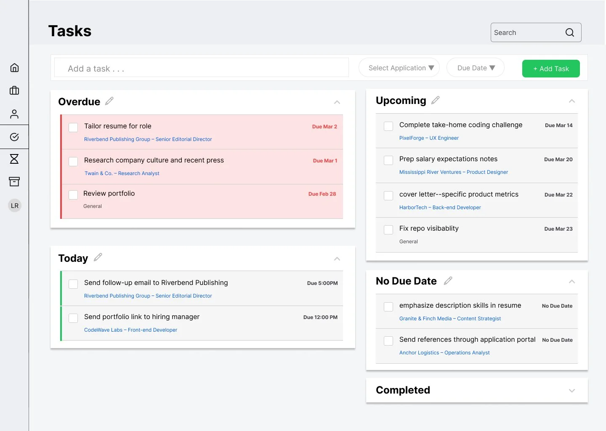The width and height of the screenshot is (606, 431).
Task: Edit the Overdue section name with pencil icon
Action: pos(109,101)
